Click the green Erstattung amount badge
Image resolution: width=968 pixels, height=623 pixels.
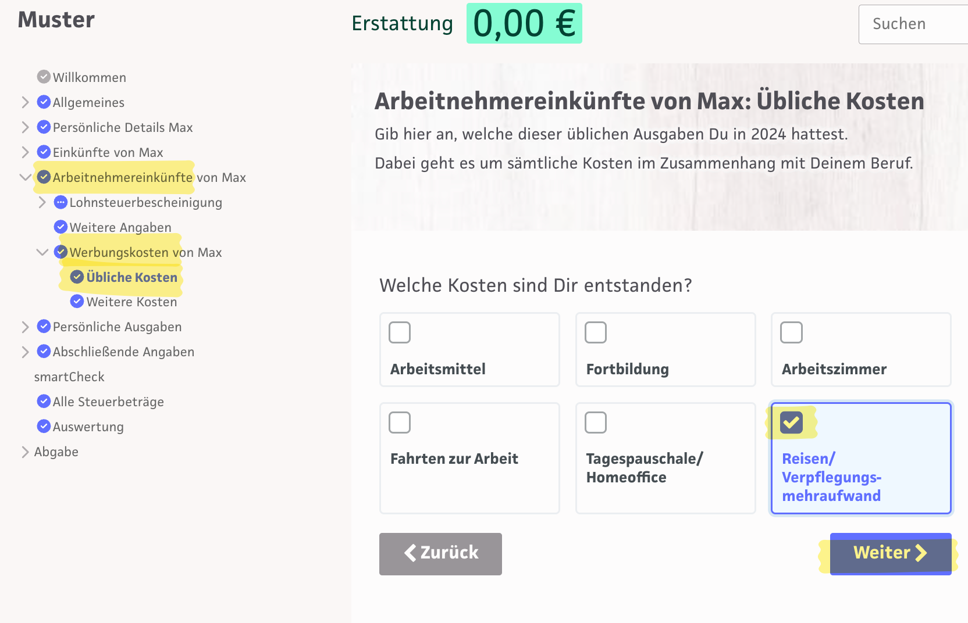pos(524,24)
